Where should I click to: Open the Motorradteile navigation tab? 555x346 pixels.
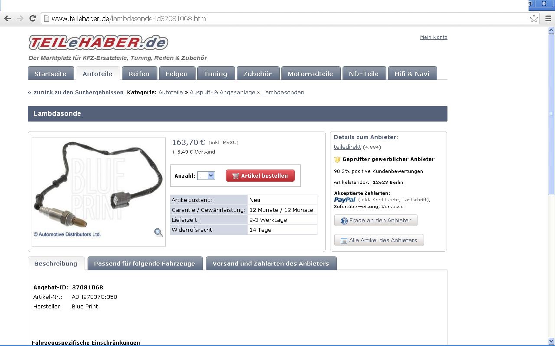click(310, 74)
